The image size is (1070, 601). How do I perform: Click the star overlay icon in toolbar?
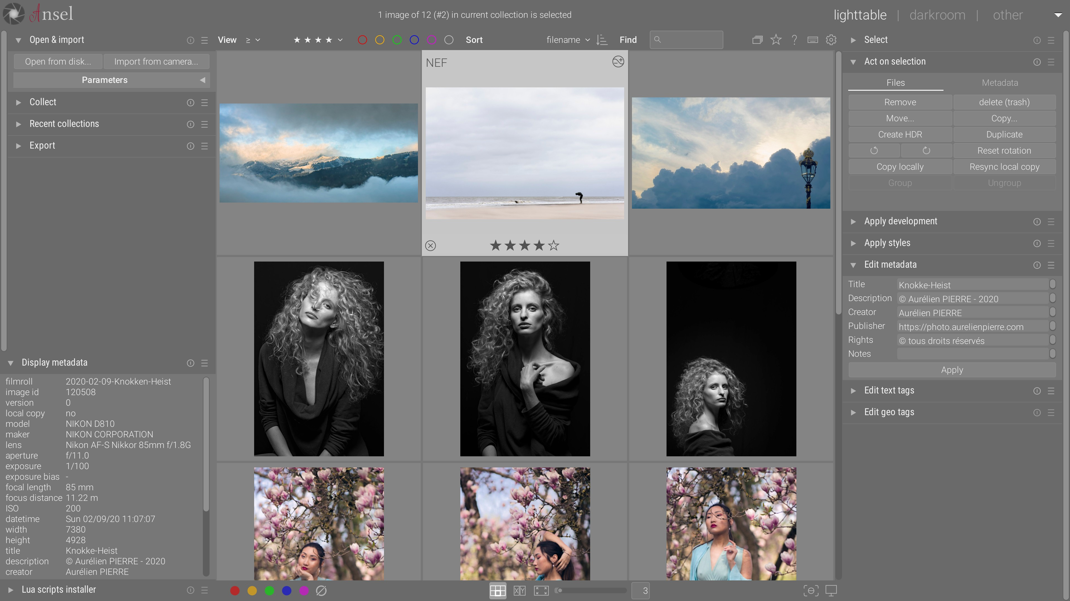pos(775,40)
